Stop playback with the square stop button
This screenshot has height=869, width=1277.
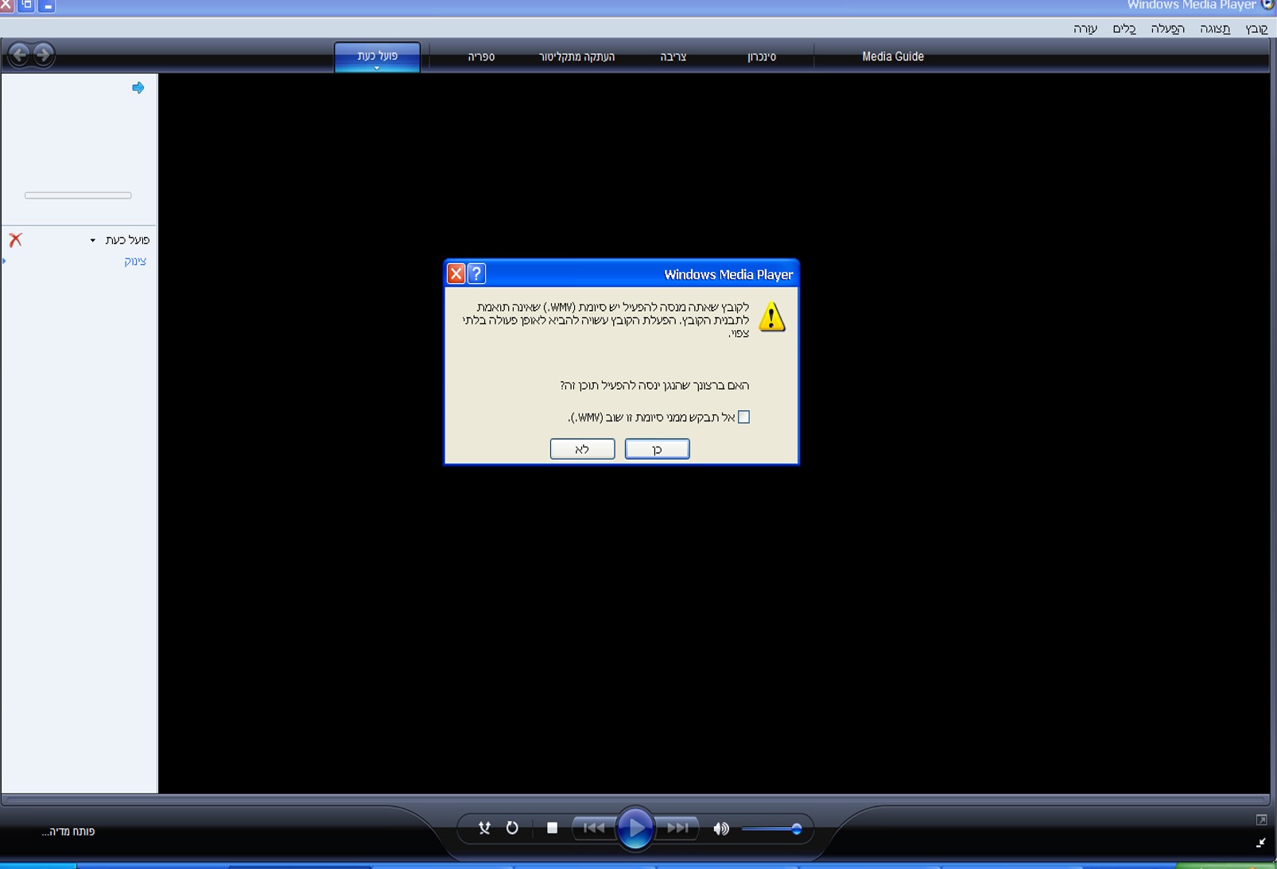pos(552,828)
